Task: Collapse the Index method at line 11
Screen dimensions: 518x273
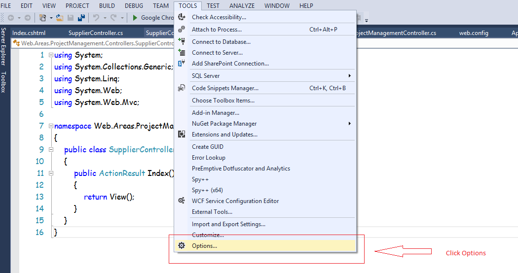Action: pyautogui.click(x=51, y=173)
